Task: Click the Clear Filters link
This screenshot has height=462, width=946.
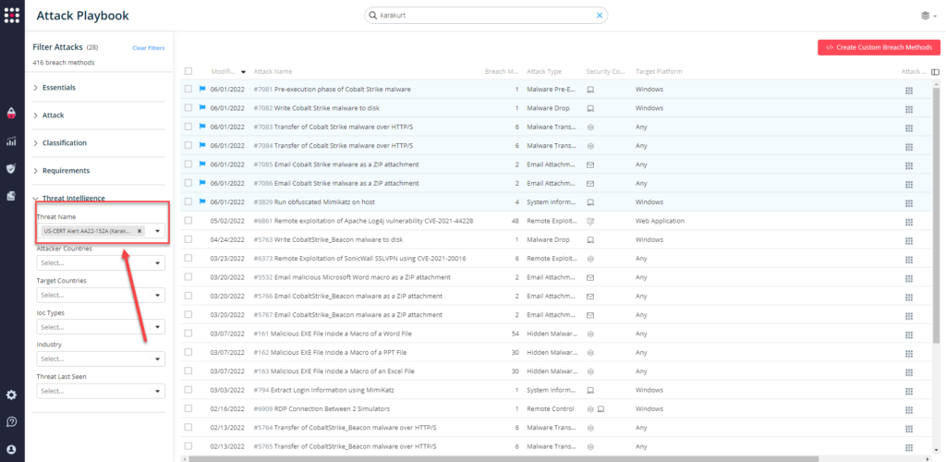Action: (148, 47)
